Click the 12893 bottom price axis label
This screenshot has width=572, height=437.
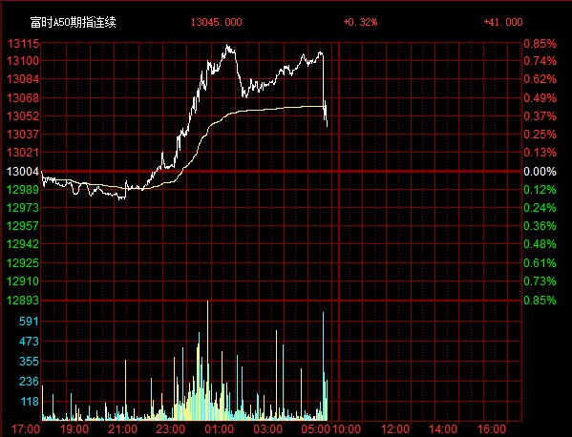tap(23, 300)
